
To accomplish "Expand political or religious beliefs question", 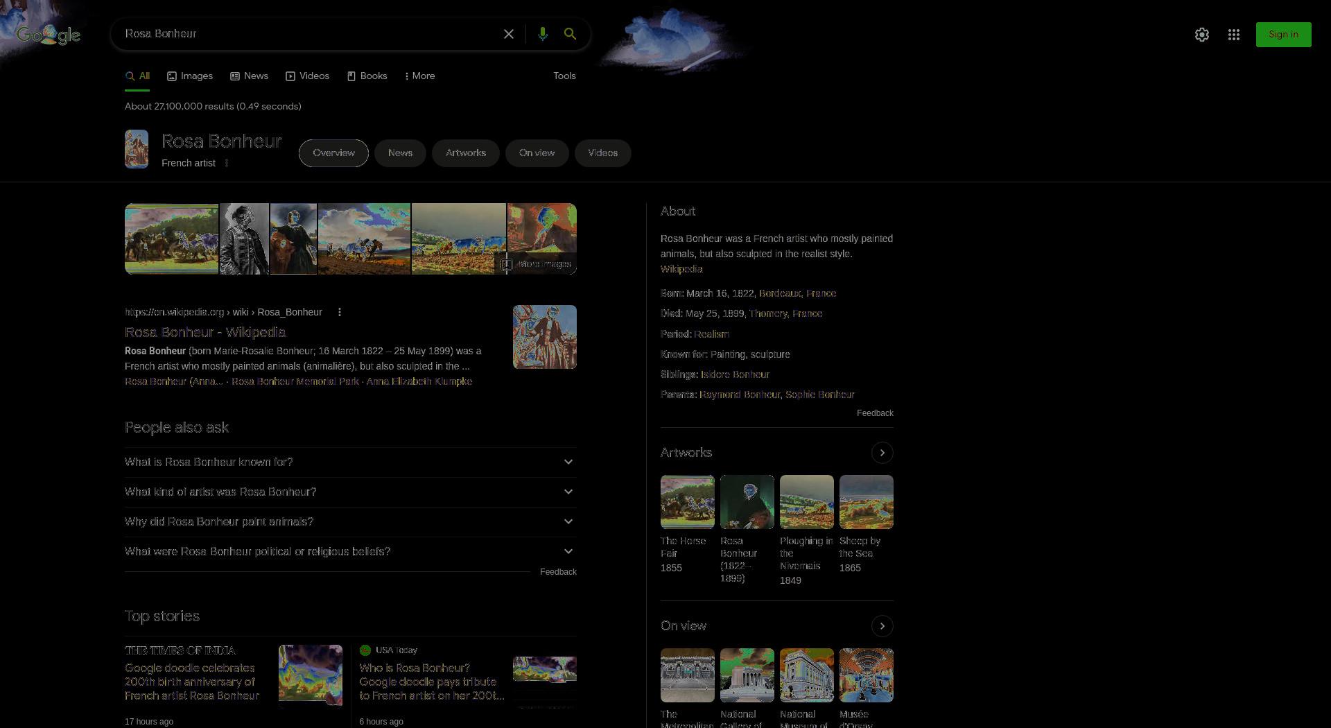I will pyautogui.click(x=351, y=551).
